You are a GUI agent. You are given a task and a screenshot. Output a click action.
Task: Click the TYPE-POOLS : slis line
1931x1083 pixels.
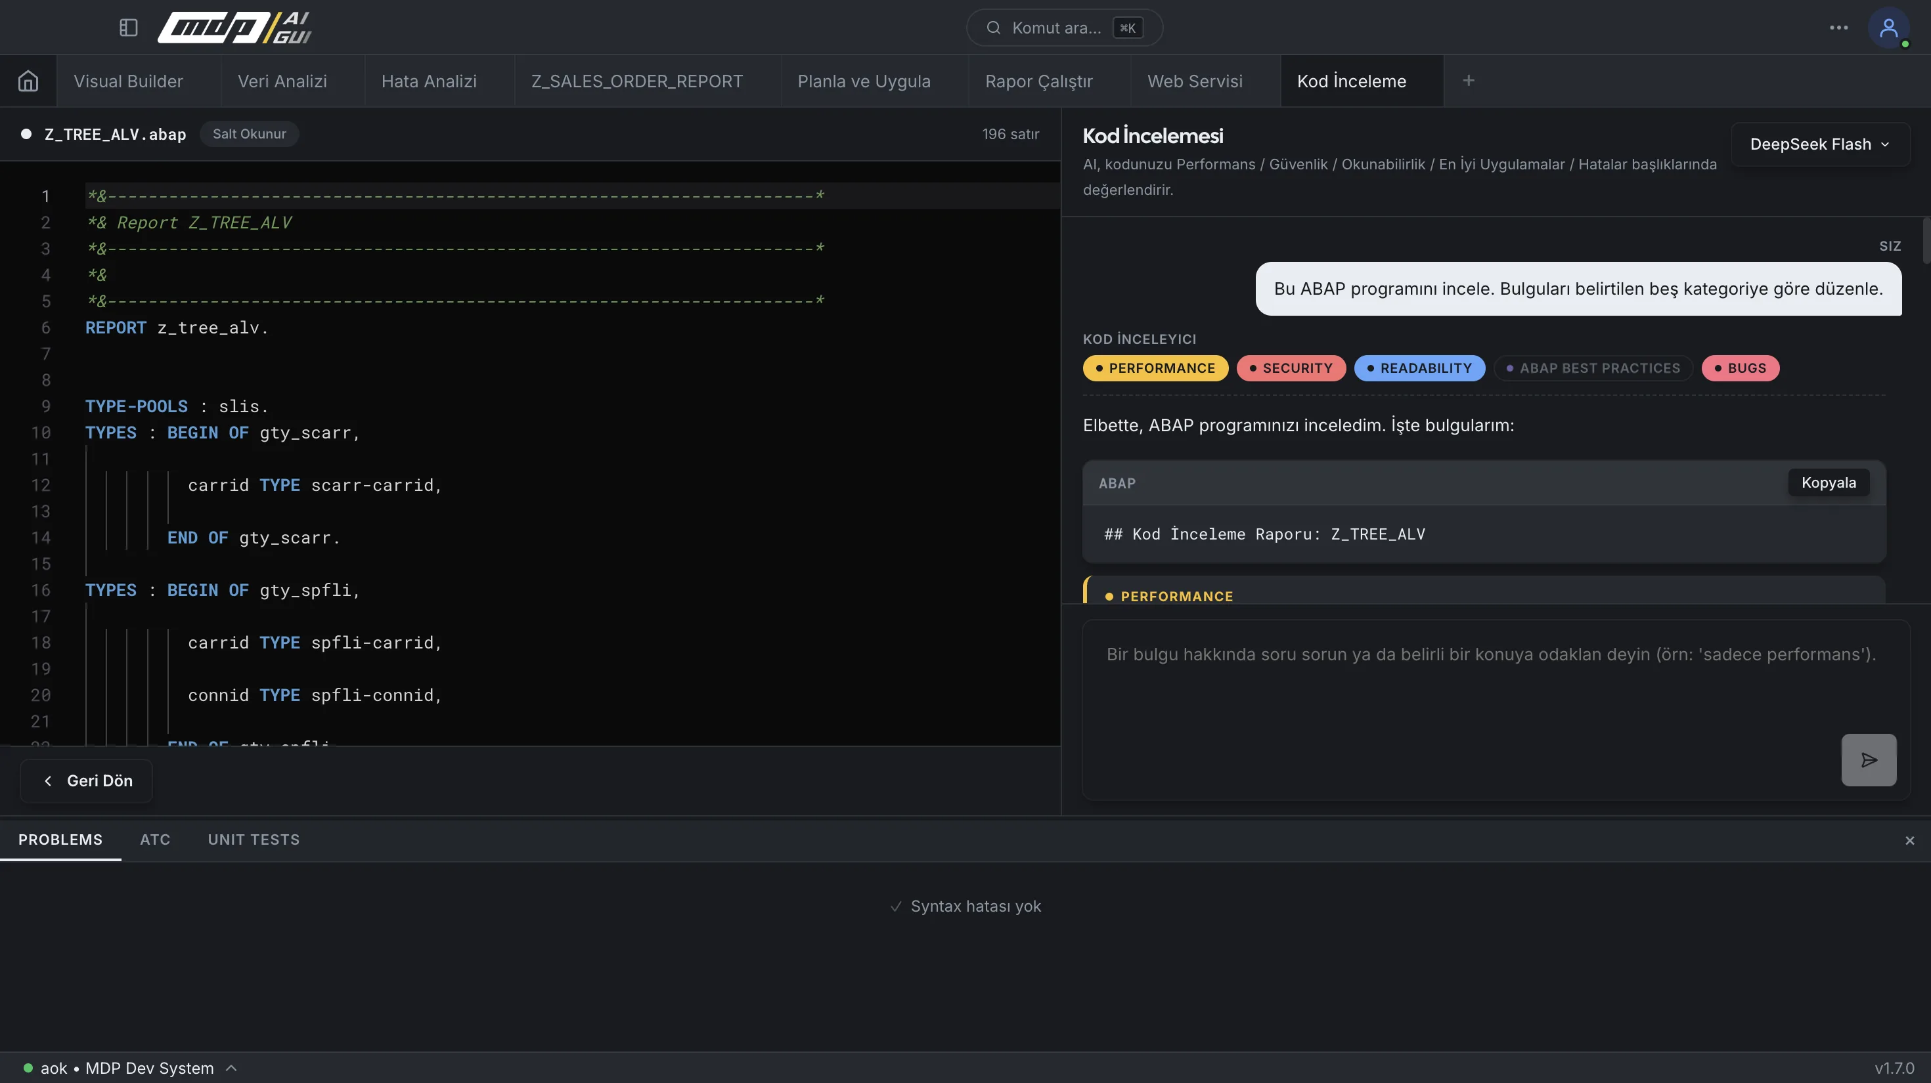coord(177,407)
